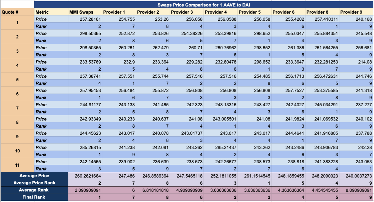Select MMI Swaps price 244.45623
The image size is (374, 202).
click(x=85, y=133)
